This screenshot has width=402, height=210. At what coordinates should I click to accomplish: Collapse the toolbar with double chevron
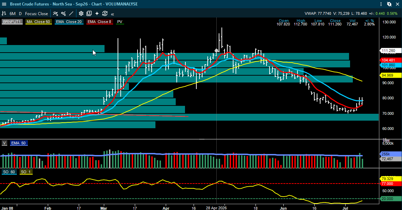pyautogui.click(x=112, y=14)
